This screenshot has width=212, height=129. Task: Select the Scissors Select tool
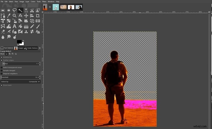[x=32, y=10]
